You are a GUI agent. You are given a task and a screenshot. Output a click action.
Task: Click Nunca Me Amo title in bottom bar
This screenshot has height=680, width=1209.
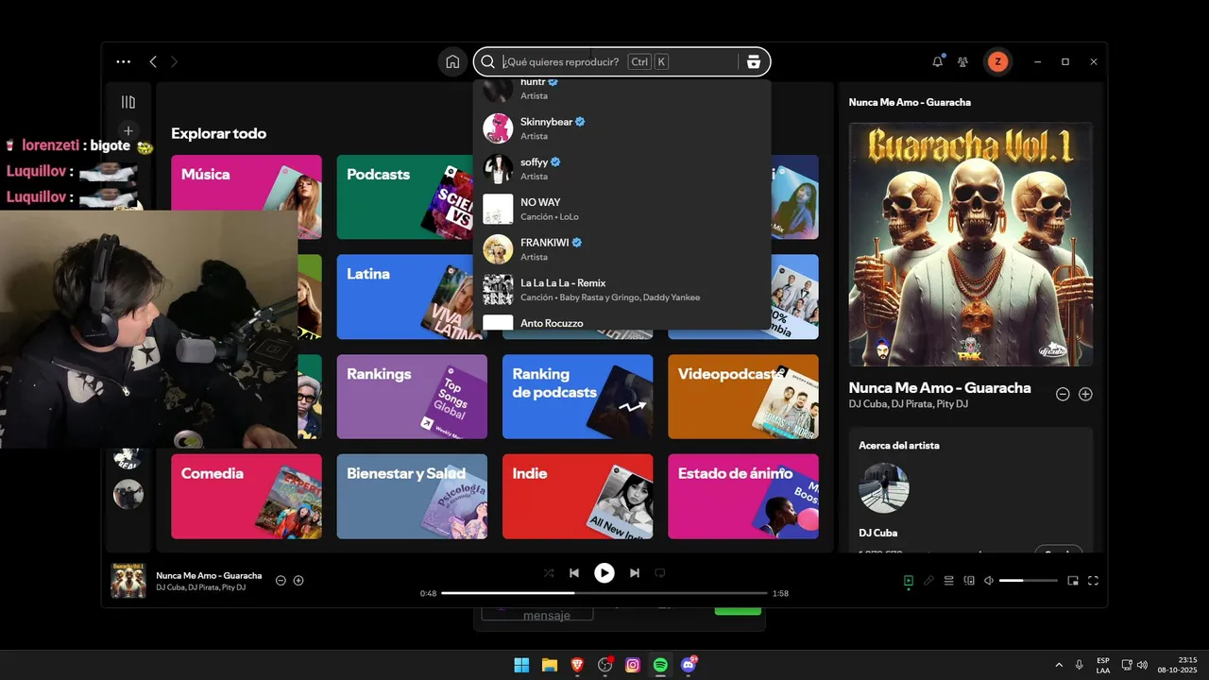coord(209,575)
